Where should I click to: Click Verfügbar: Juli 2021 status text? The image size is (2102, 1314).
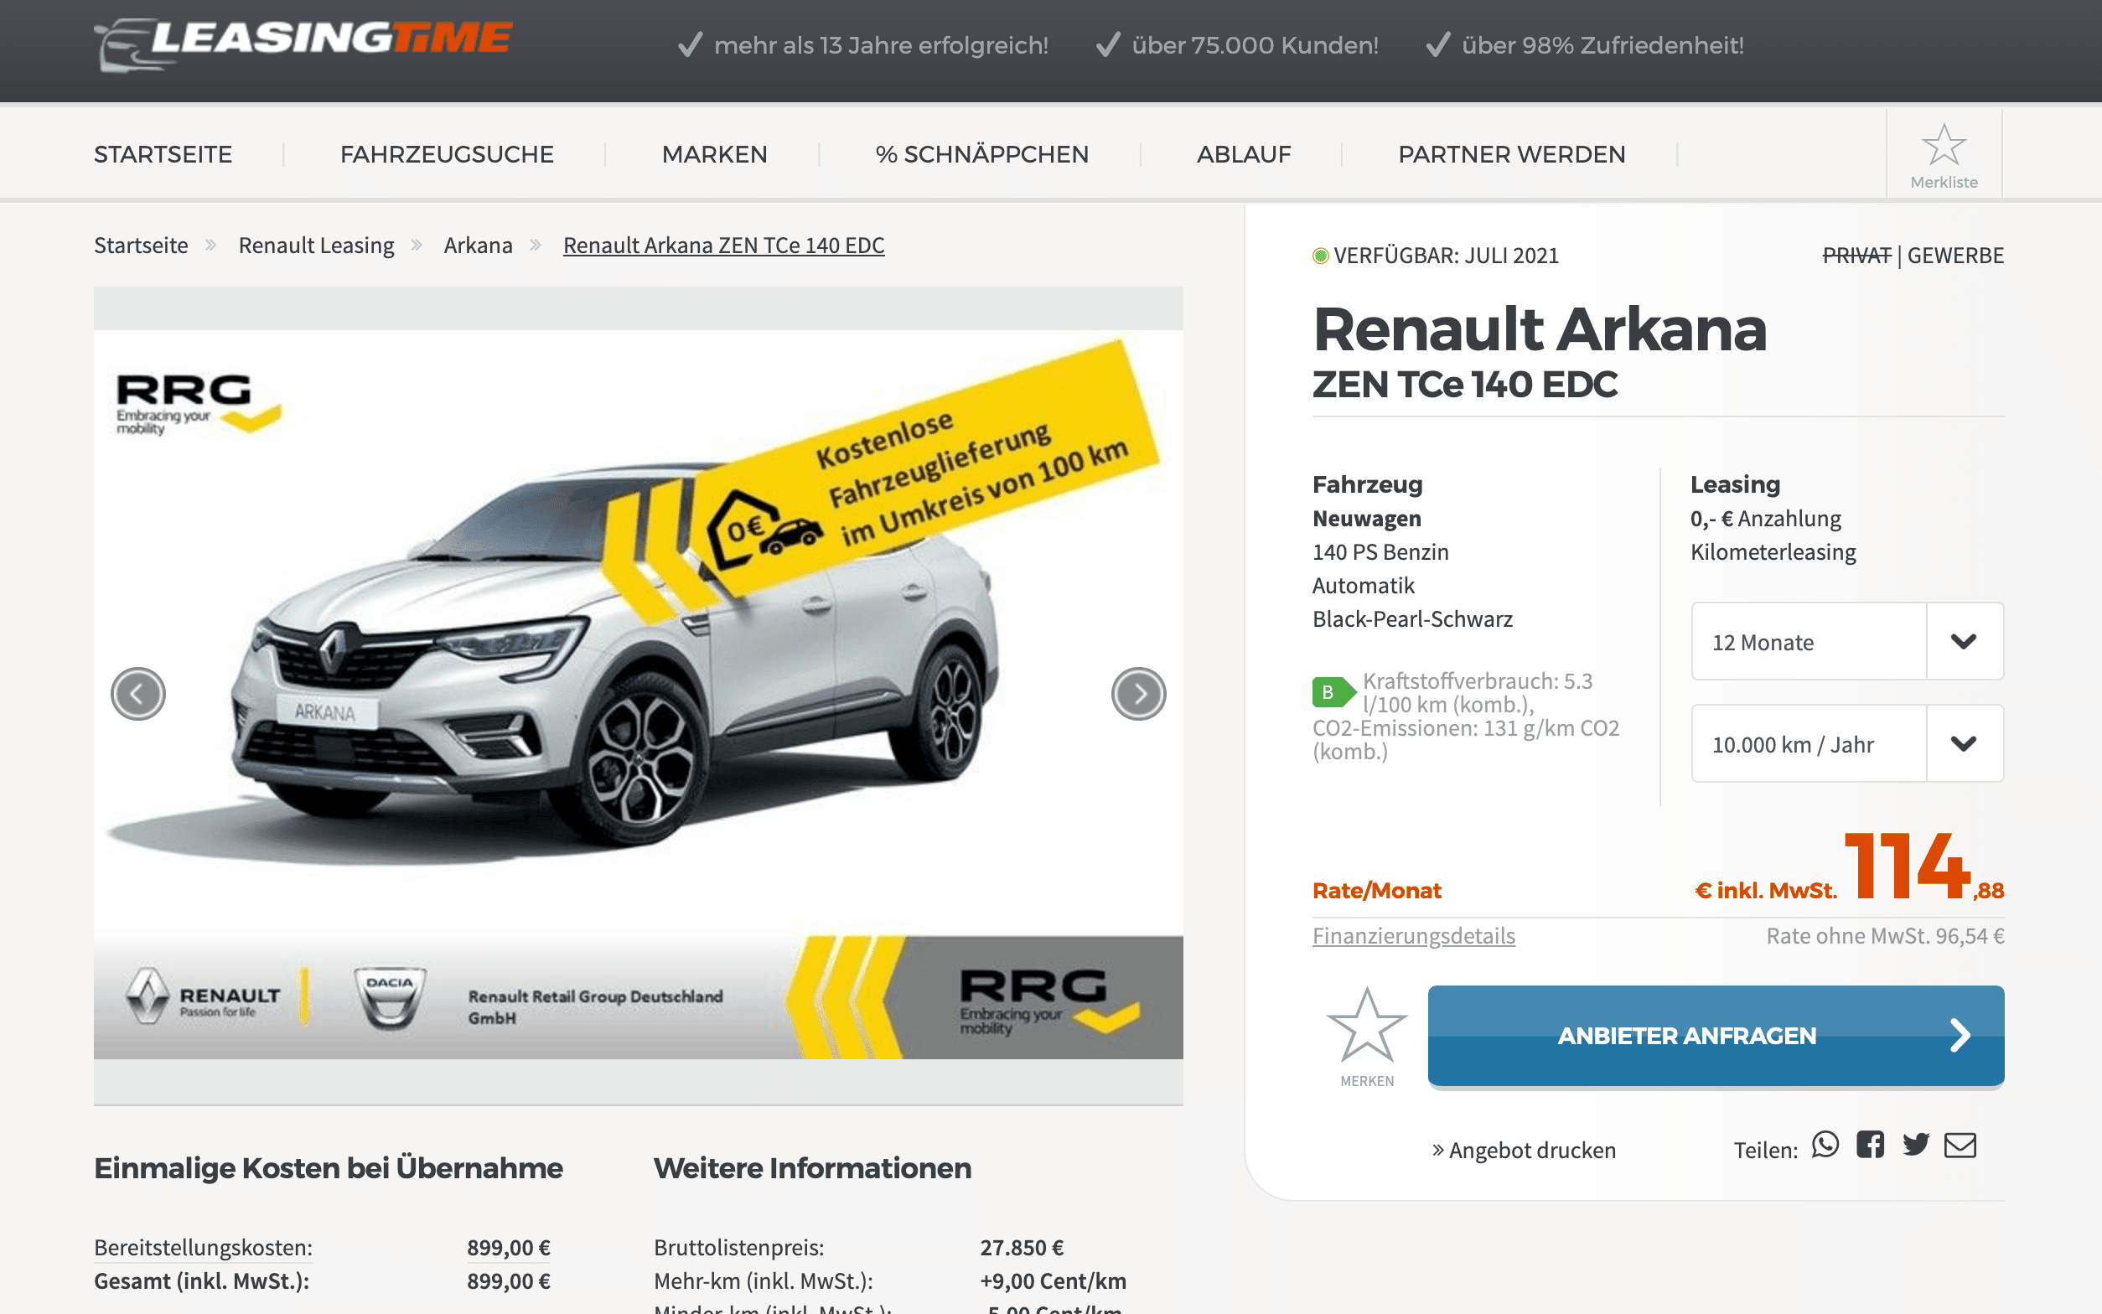coord(1446,256)
